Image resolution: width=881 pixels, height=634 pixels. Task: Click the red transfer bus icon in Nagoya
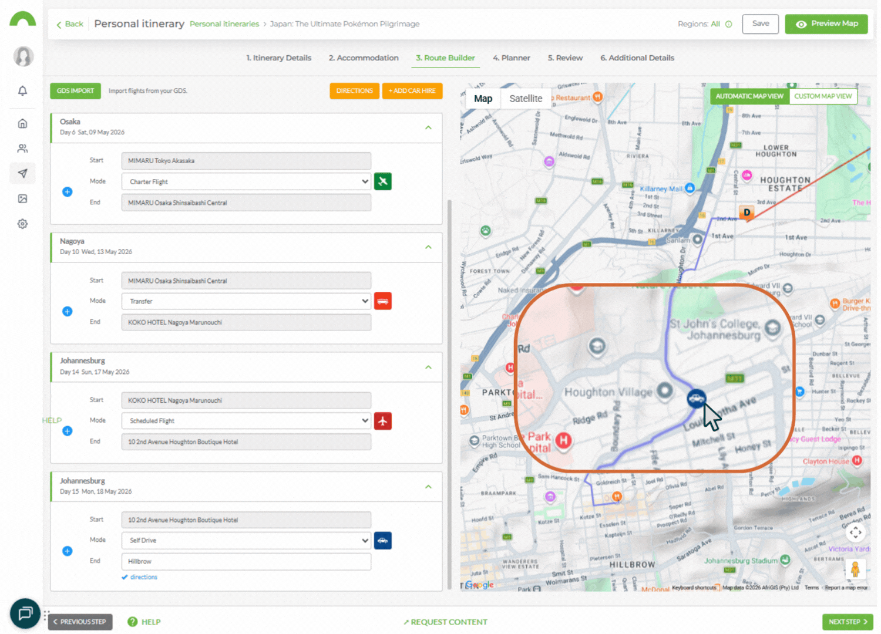click(x=383, y=301)
